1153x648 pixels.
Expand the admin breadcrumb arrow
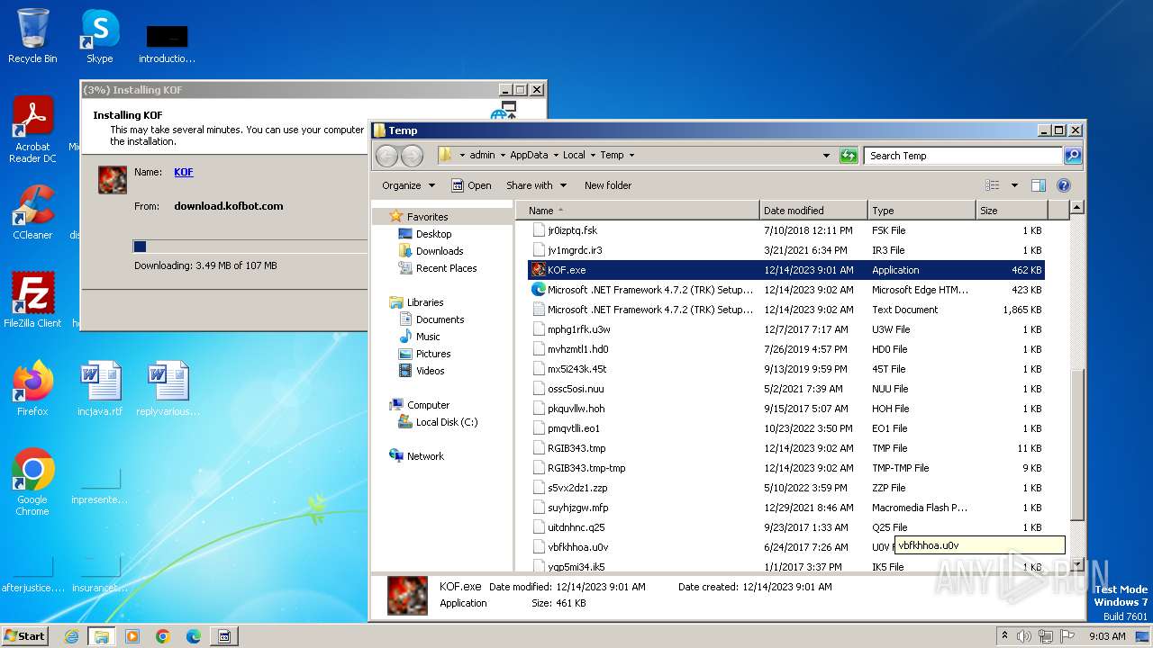click(502, 156)
